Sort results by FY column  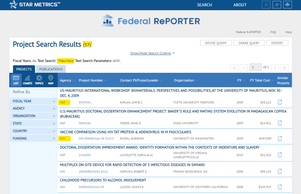point(241,80)
